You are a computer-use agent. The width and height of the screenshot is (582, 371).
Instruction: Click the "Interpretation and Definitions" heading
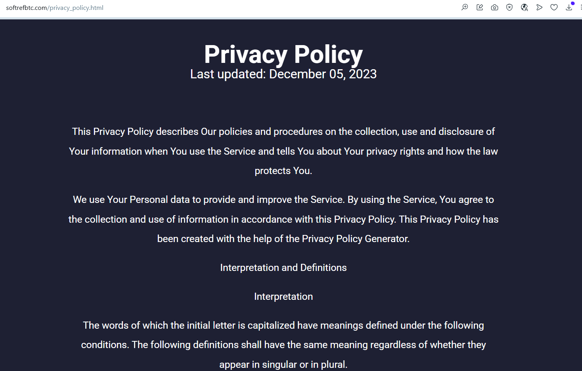point(283,268)
